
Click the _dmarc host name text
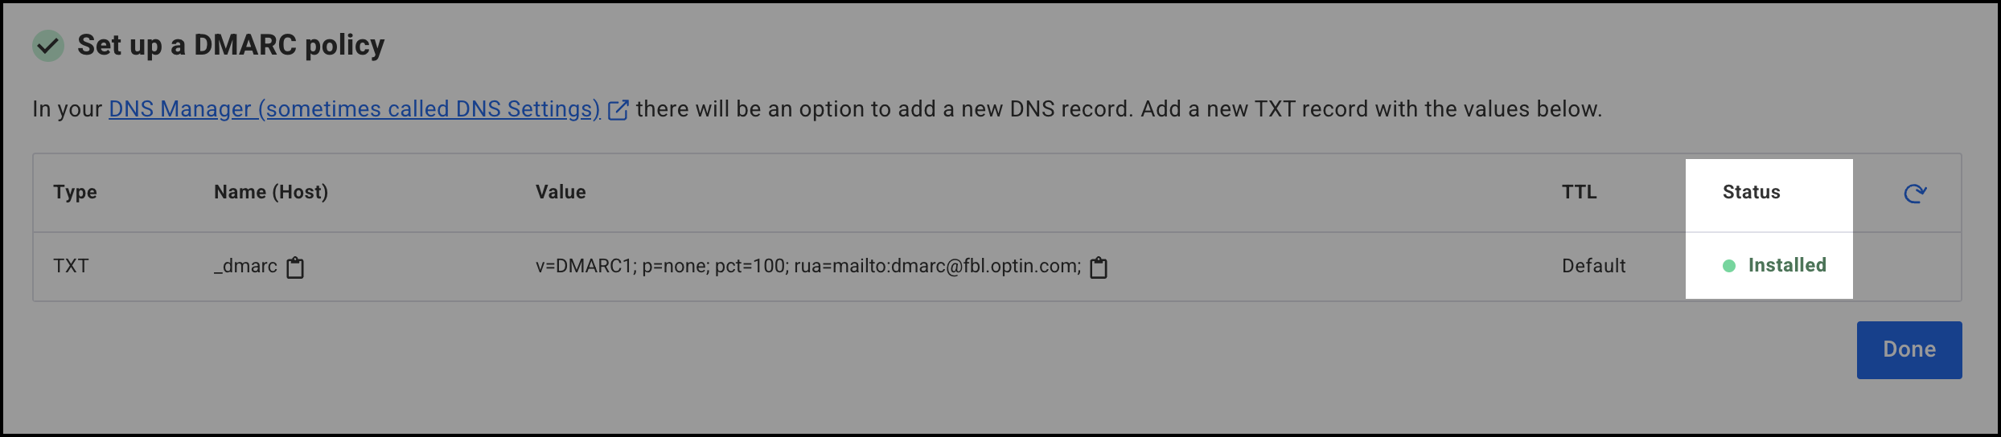click(245, 266)
